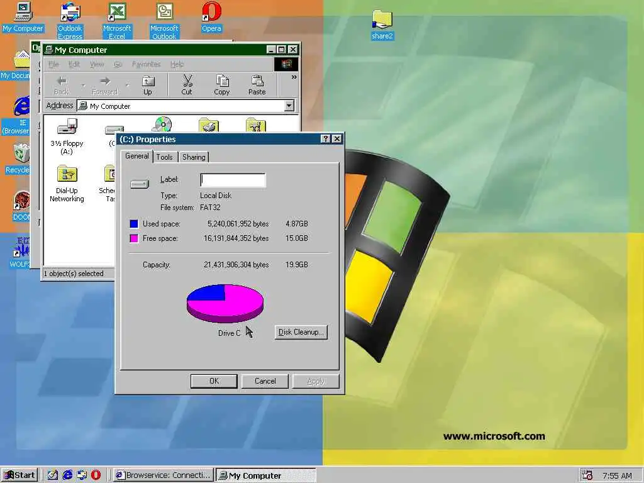Image resolution: width=644 pixels, height=483 pixels.
Task: Select the Printers folder icon in My Computer
Action: click(x=209, y=125)
